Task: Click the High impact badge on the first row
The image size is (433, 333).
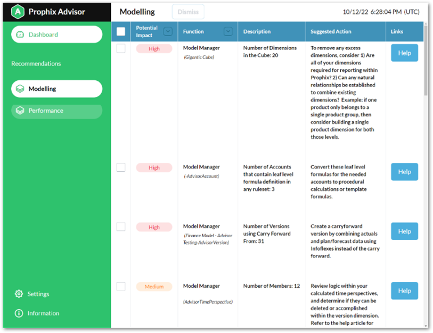Action: 154,48
